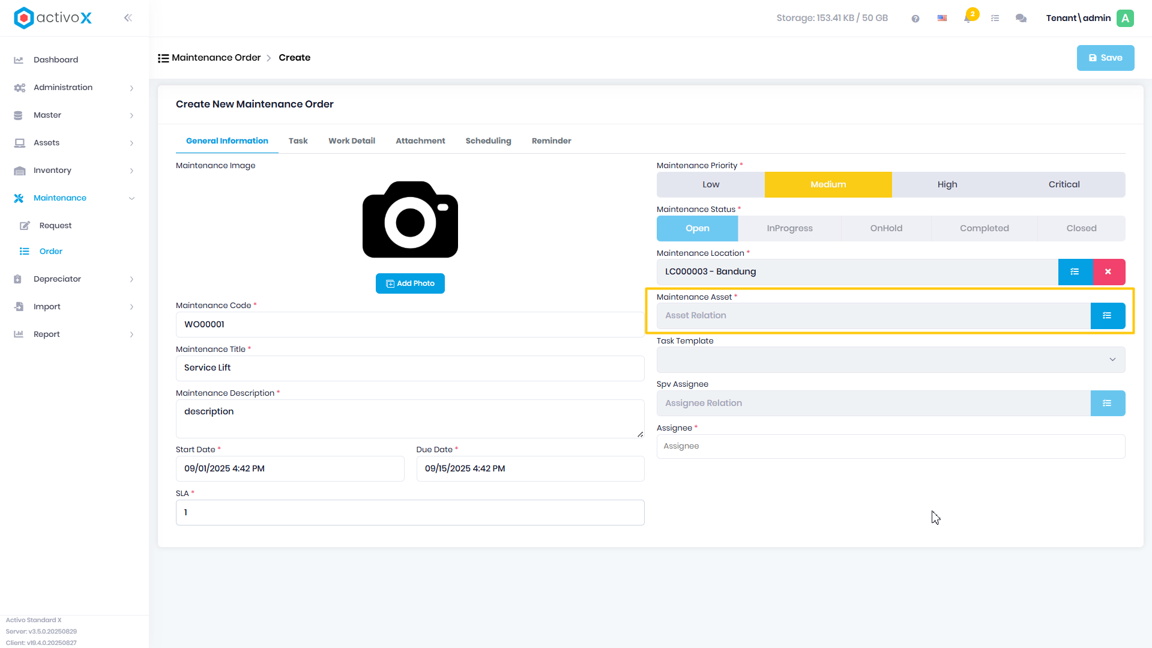Open the help question mark icon
This screenshot has height=648, width=1152.
pos(915,19)
